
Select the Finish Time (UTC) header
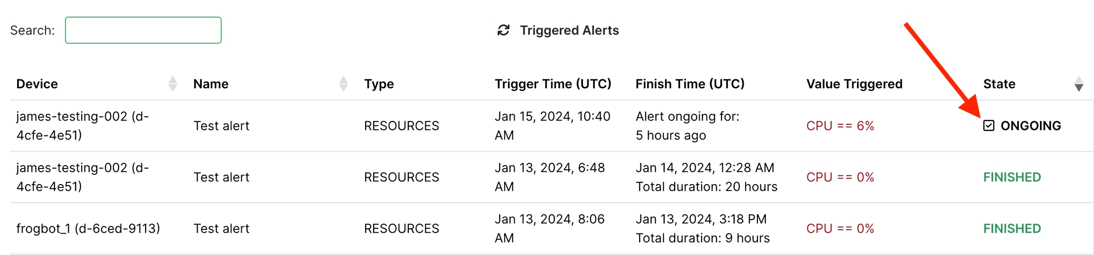(689, 84)
